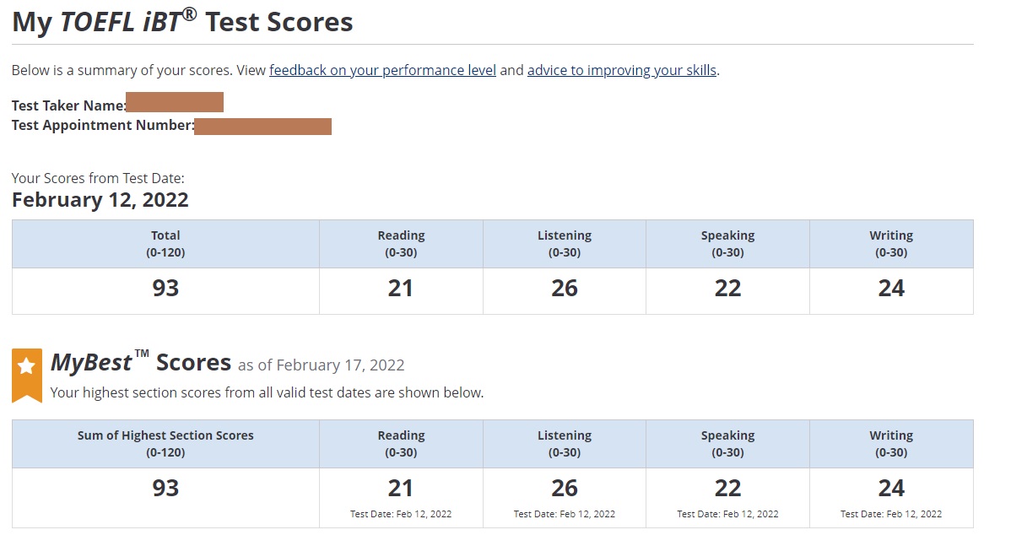Viewport: 1011px width, 546px height.
Task: Click the MyBest Speaking column header
Action: [727, 443]
